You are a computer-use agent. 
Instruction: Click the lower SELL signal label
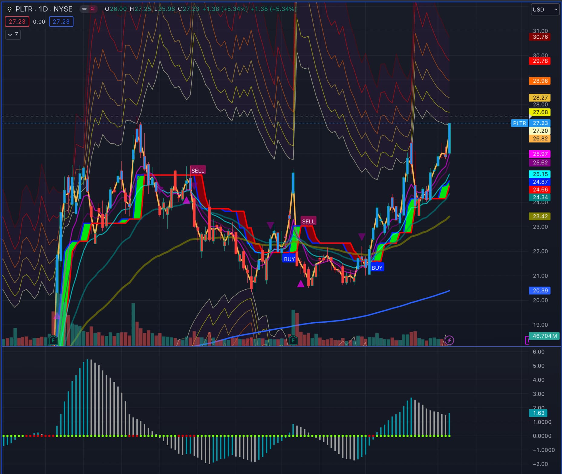tap(309, 221)
